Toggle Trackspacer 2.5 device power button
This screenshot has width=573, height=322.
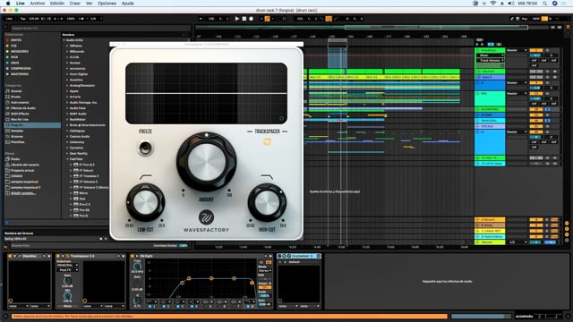58,257
